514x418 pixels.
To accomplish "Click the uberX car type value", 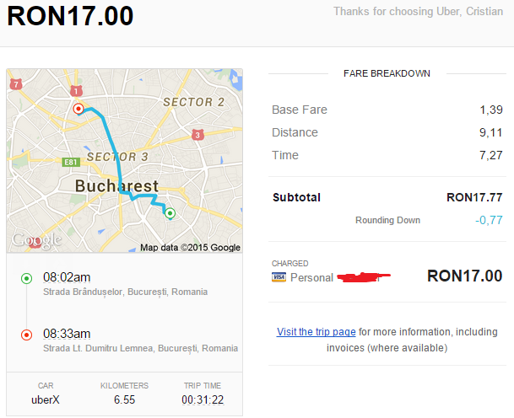I will 46,399.
